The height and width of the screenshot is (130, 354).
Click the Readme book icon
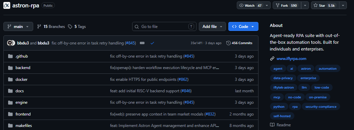tap(272, 125)
